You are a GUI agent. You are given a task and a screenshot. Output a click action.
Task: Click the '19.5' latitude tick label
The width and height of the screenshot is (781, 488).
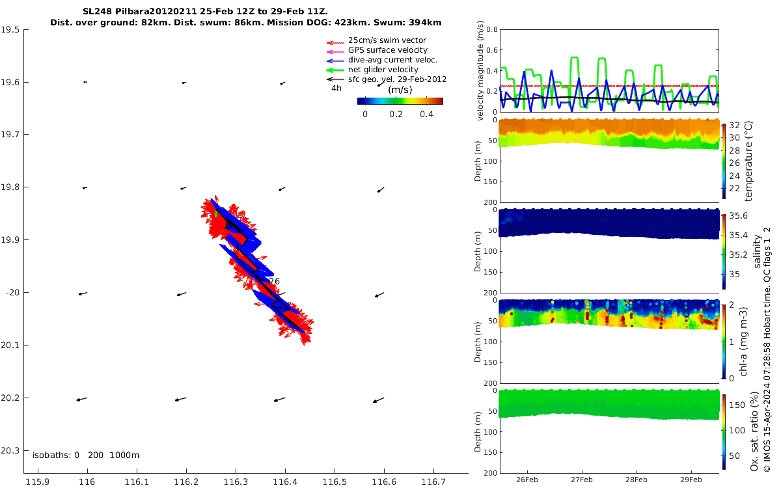(10, 30)
